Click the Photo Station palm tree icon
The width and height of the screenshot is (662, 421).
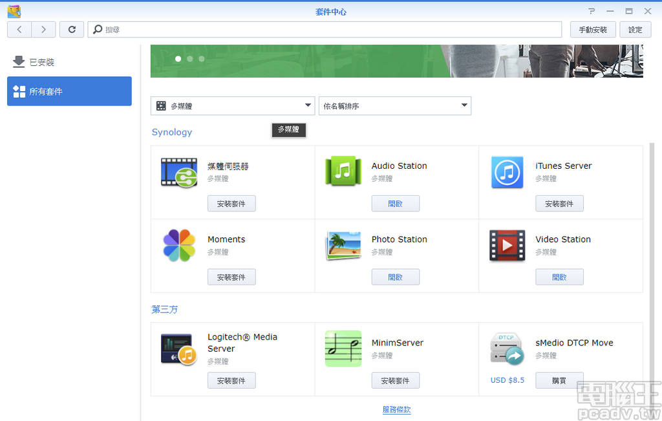point(343,246)
